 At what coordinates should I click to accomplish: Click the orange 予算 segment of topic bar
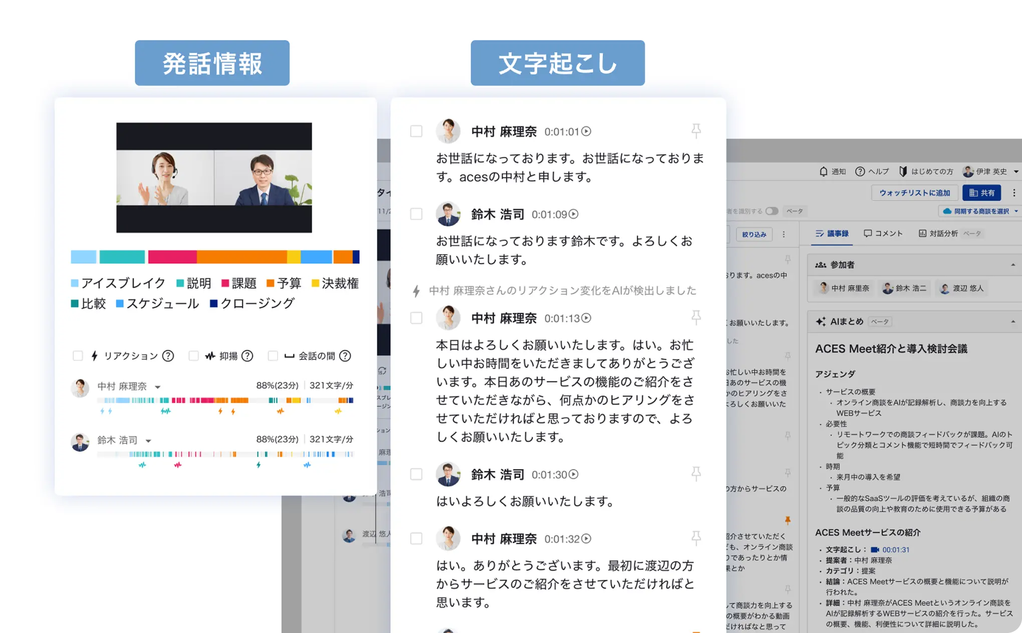pyautogui.click(x=241, y=257)
